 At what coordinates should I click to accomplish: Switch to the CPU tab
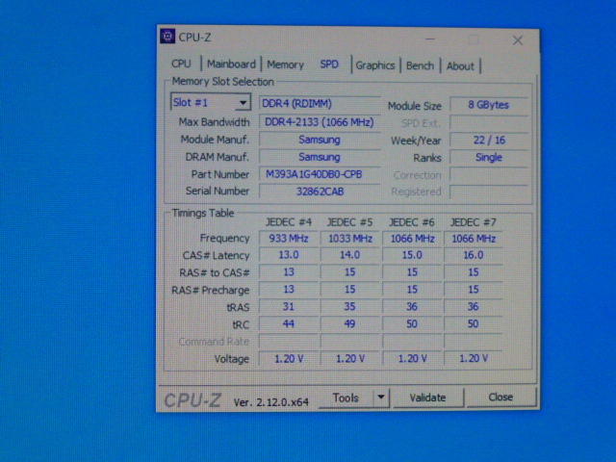click(181, 64)
